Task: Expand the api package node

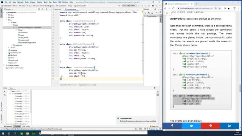Action: (x=16, y=30)
